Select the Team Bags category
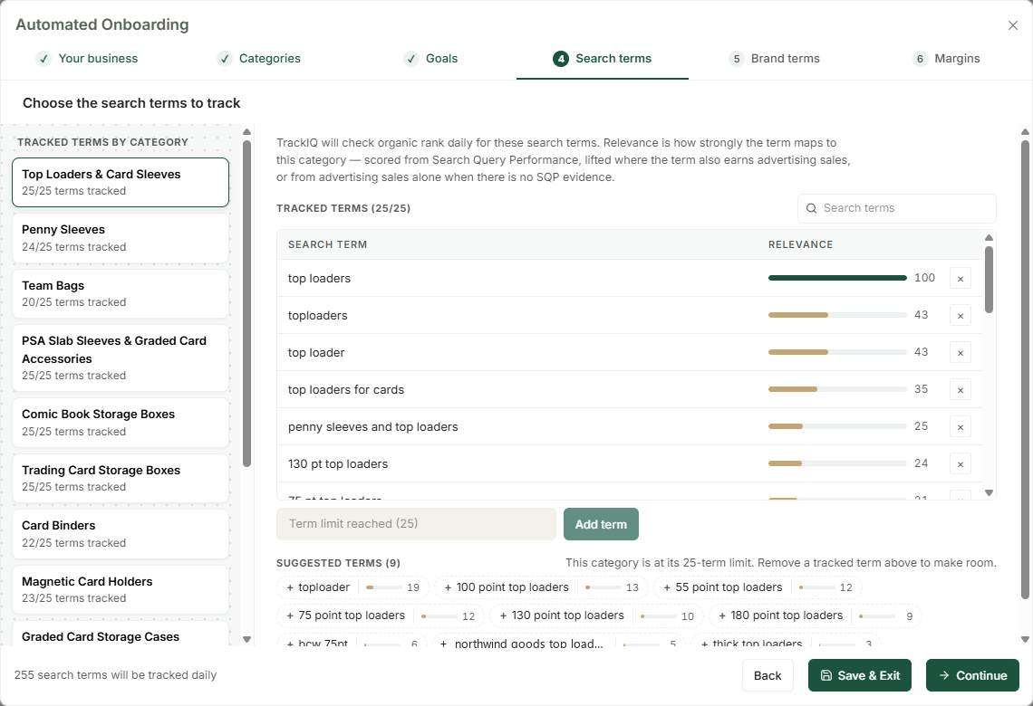The width and height of the screenshot is (1033, 706). pos(121,293)
